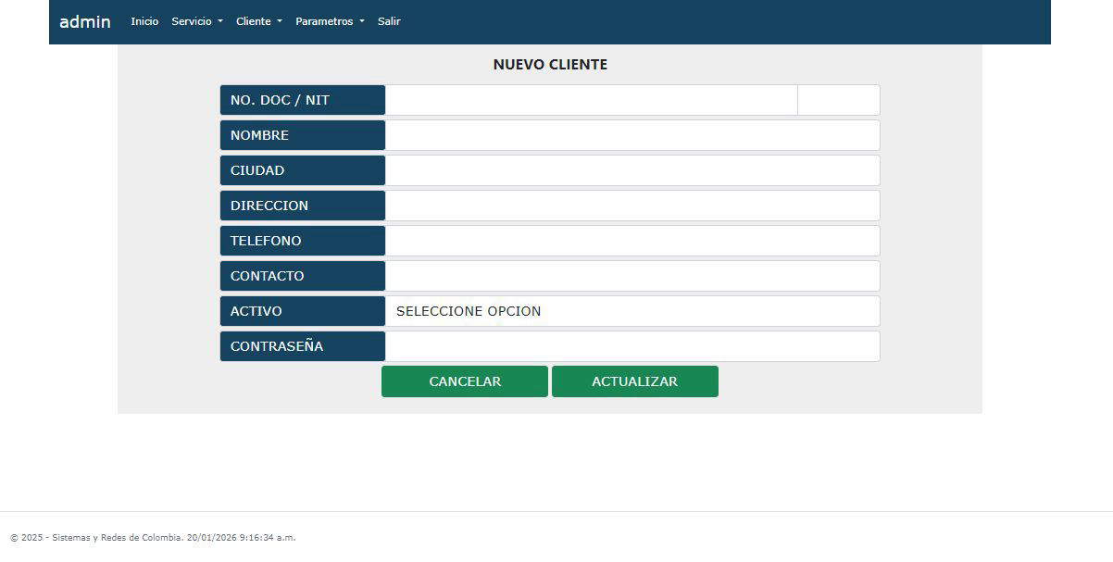Click the Salir menu option
Screen dimensions: 1113x562
pyautogui.click(x=389, y=21)
